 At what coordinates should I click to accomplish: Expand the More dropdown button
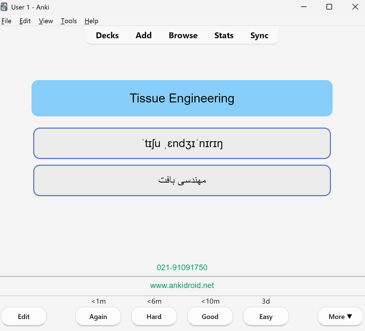click(340, 316)
